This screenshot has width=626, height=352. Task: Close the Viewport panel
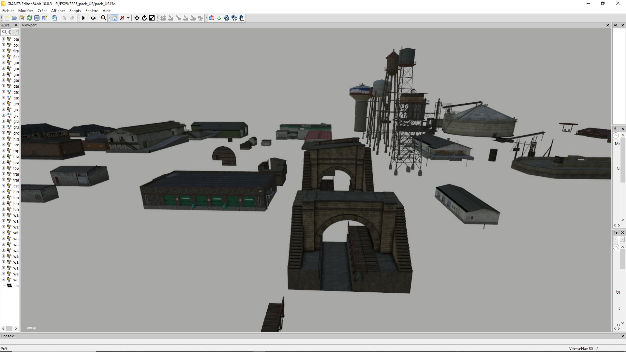[x=607, y=25]
